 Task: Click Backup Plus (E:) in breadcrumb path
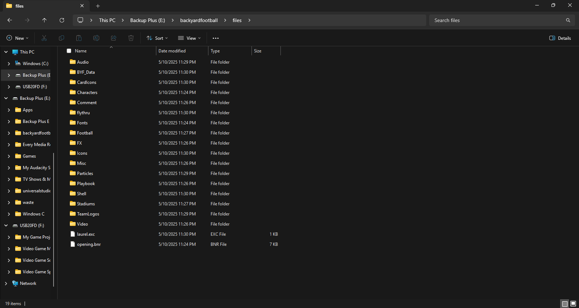[x=148, y=20]
